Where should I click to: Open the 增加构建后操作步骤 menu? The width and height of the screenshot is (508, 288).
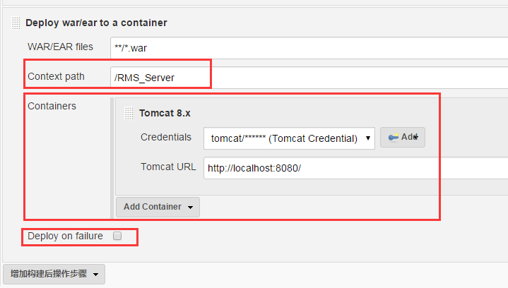click(54, 274)
